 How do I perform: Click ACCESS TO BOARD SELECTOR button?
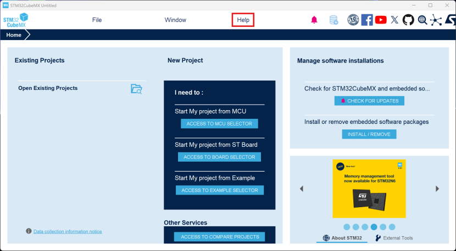pyautogui.click(x=219, y=157)
